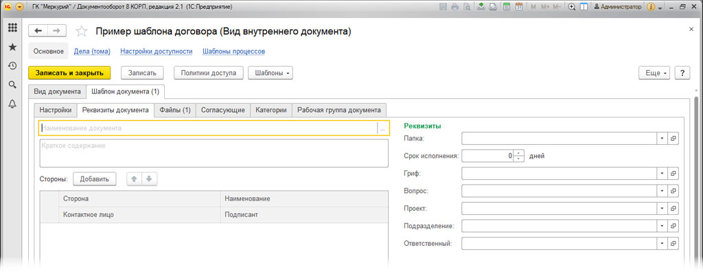The width and height of the screenshot is (703, 272).
Task: Expand the Подразделение dropdown arrow
Action: [x=662, y=226]
